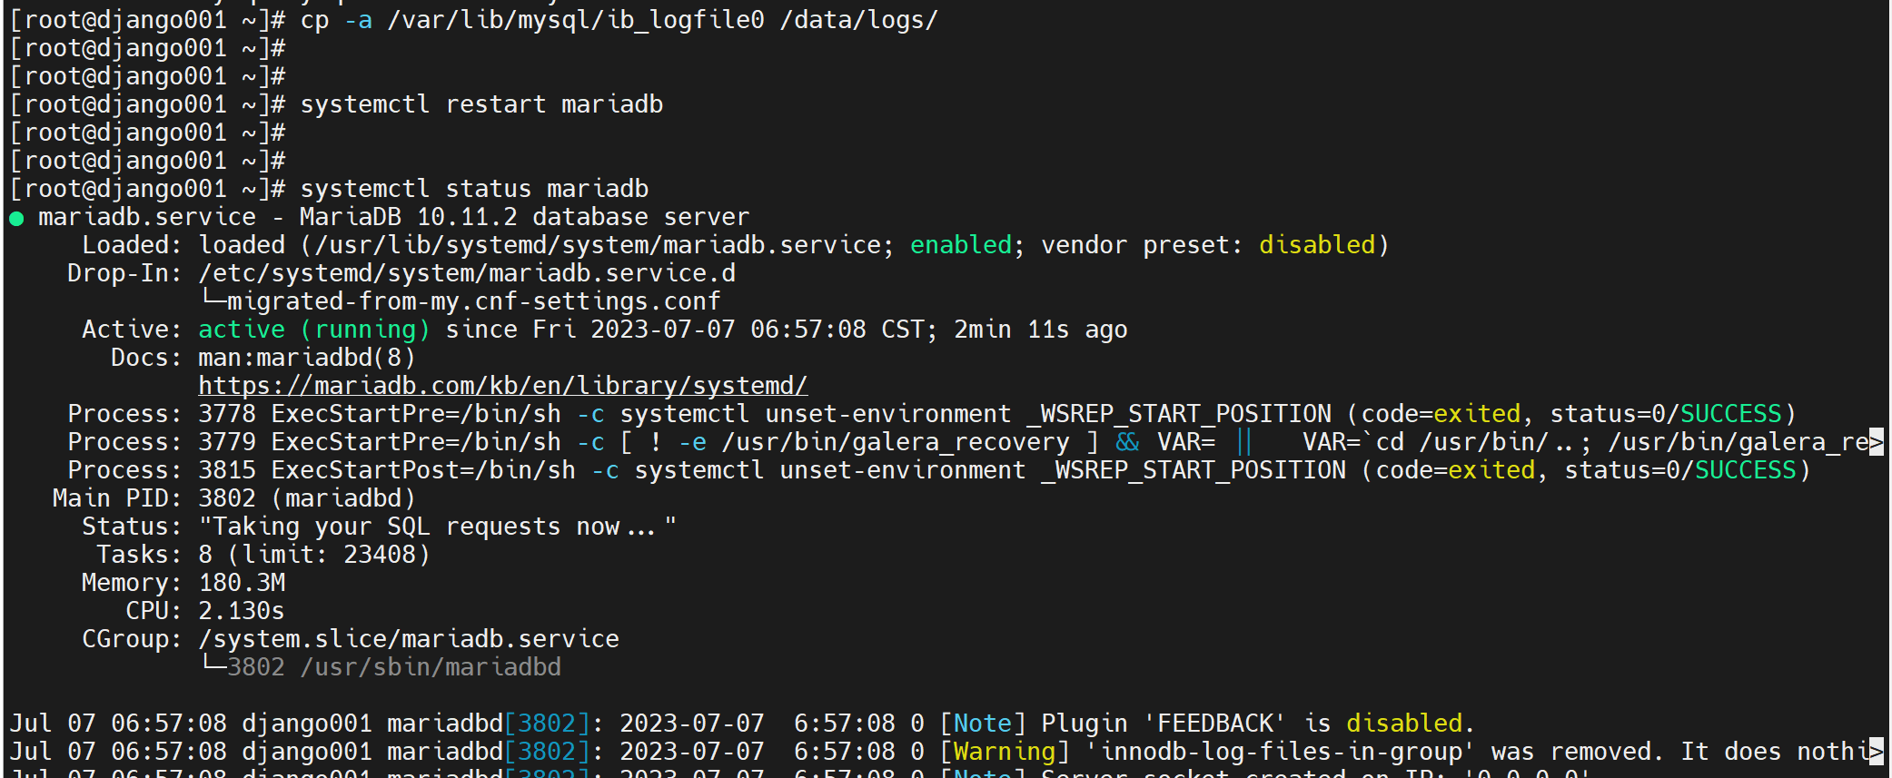This screenshot has width=1892, height=778.
Task: Click the green status dot beside mariadb.service
Action: (x=16, y=218)
